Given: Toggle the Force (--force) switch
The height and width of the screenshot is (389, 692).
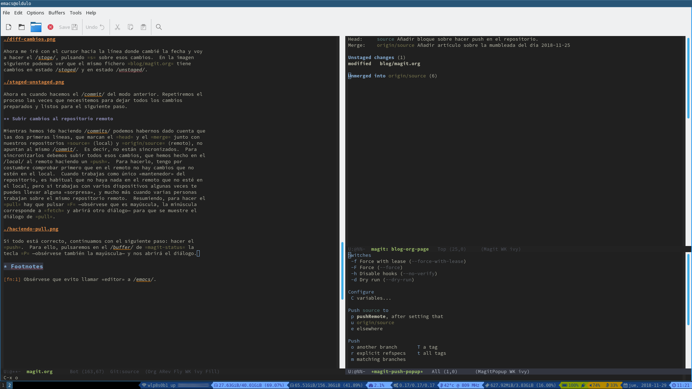Looking at the screenshot, I should (377, 267).
